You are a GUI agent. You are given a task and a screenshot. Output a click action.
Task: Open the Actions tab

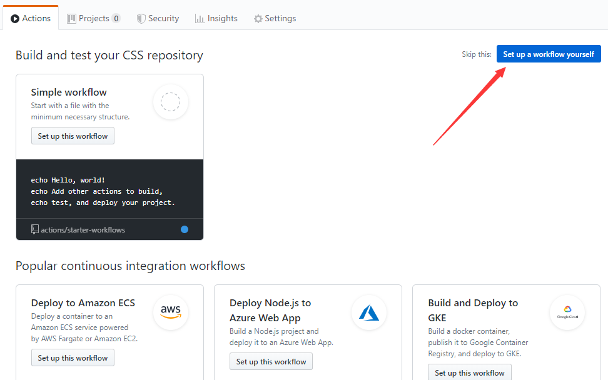tap(31, 18)
